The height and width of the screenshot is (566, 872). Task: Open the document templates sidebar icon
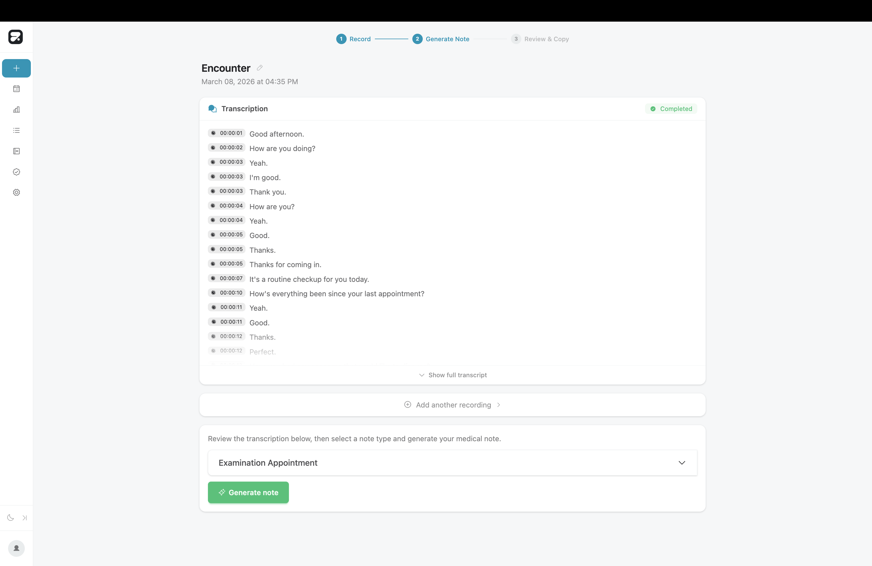16,151
